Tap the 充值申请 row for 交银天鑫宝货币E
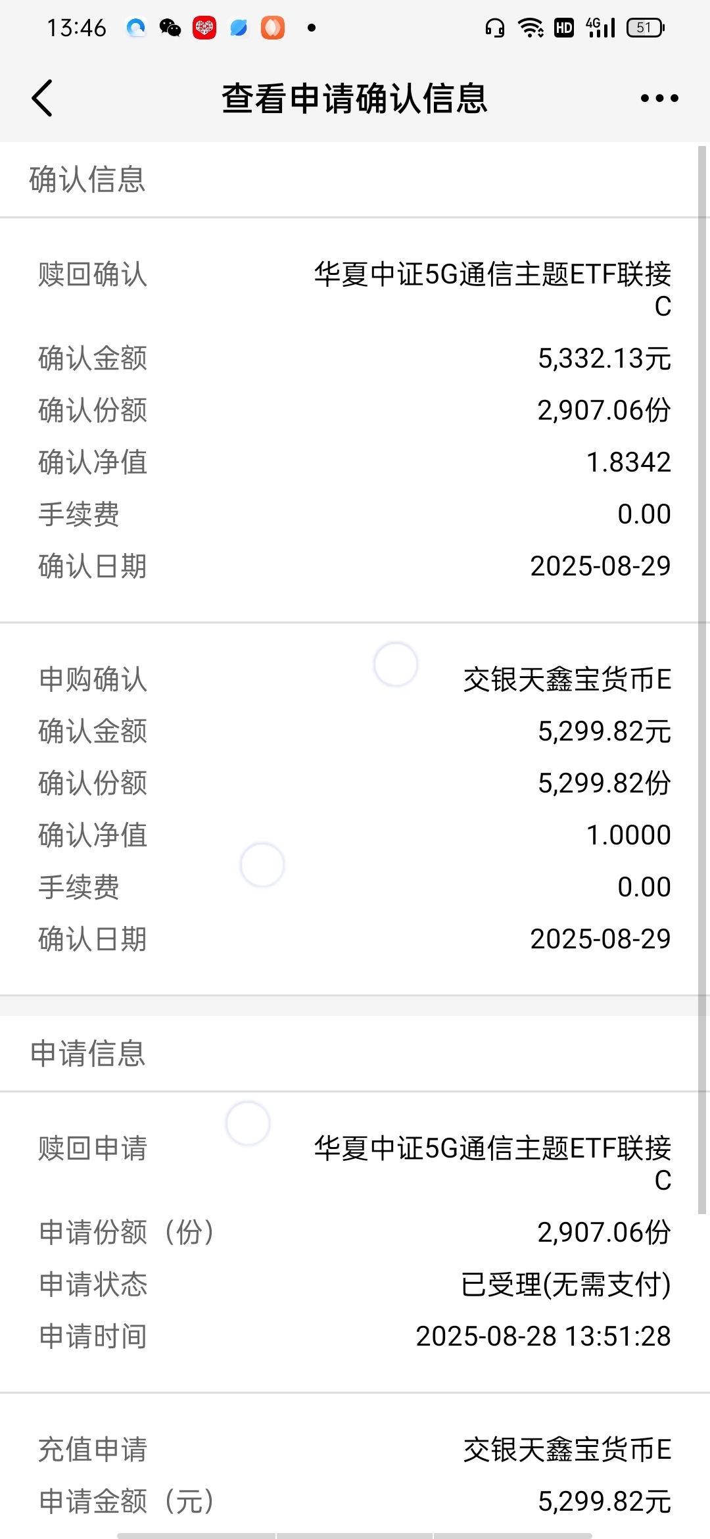710x1539 pixels. pyautogui.click(x=355, y=1450)
